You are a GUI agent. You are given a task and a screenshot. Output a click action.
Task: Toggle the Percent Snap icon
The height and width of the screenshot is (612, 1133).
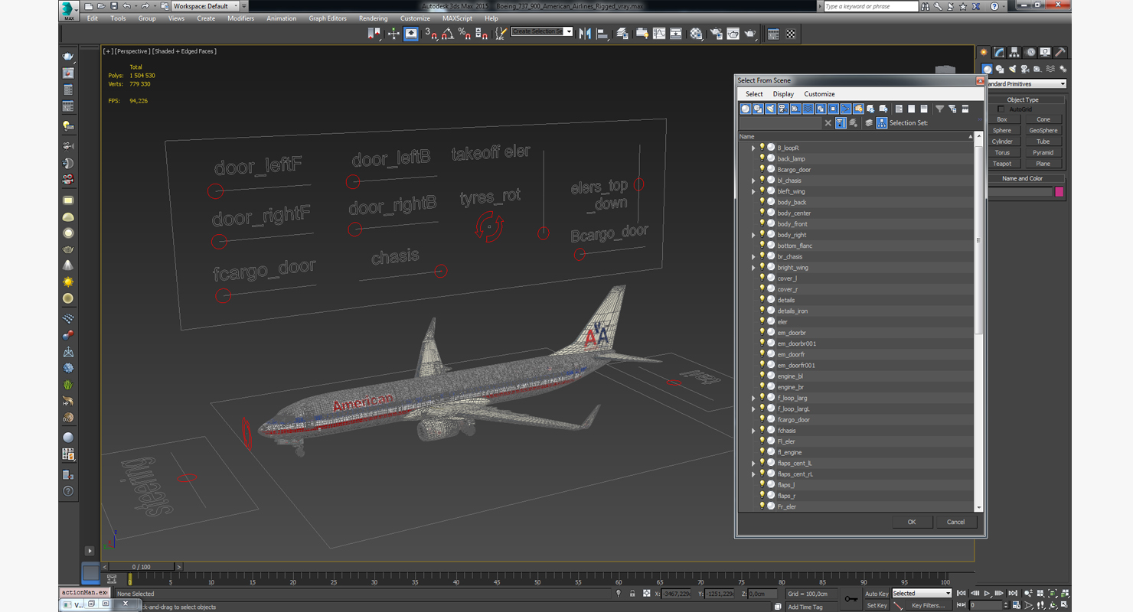tap(465, 34)
